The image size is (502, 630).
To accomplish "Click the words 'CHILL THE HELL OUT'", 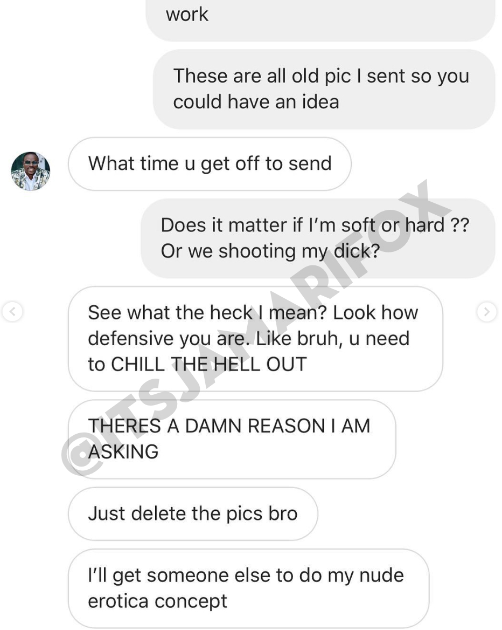I will pos(209,365).
